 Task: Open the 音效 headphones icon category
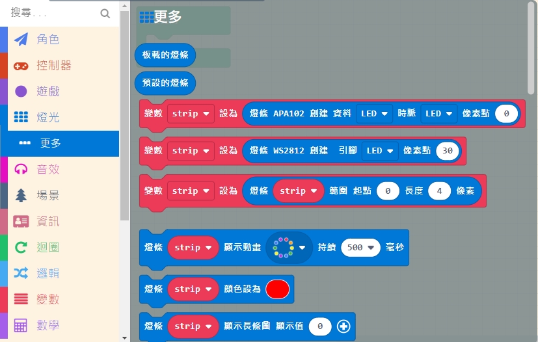[x=21, y=169]
